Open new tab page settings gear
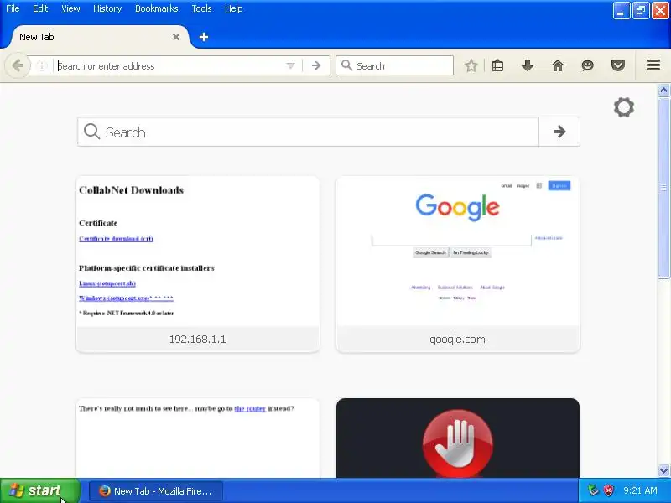Screen dimensions: 671x503 point(624,107)
